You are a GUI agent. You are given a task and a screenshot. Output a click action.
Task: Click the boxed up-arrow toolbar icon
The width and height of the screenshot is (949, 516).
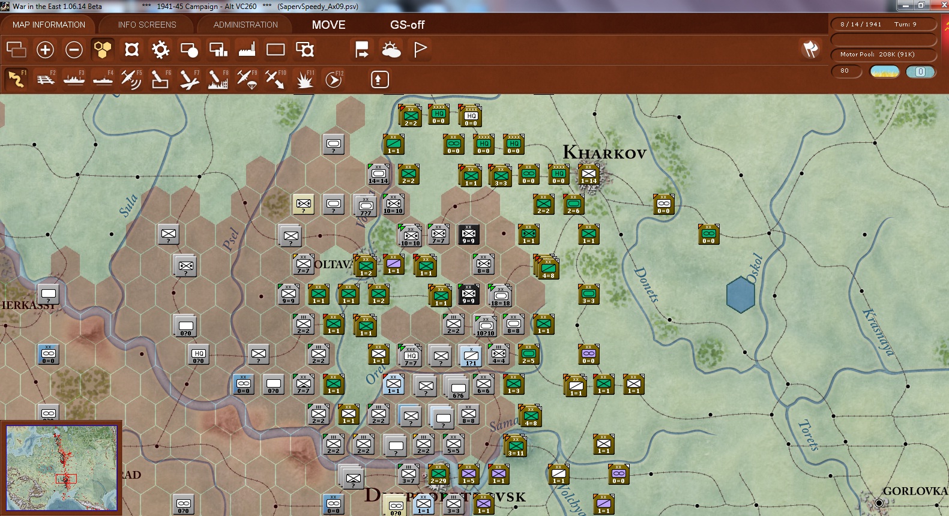tap(379, 79)
